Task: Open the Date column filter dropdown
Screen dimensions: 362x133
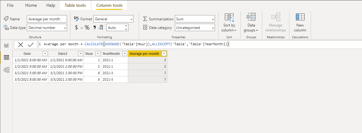Action: point(45,54)
